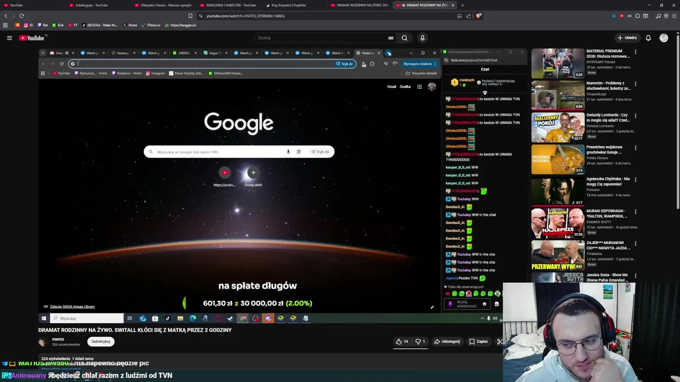Open the MURAN ODPOWIADA video thumbnail
Image resolution: width=680 pixels, height=382 pixels.
tap(557, 223)
